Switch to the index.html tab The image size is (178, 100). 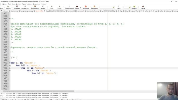click(6, 11)
